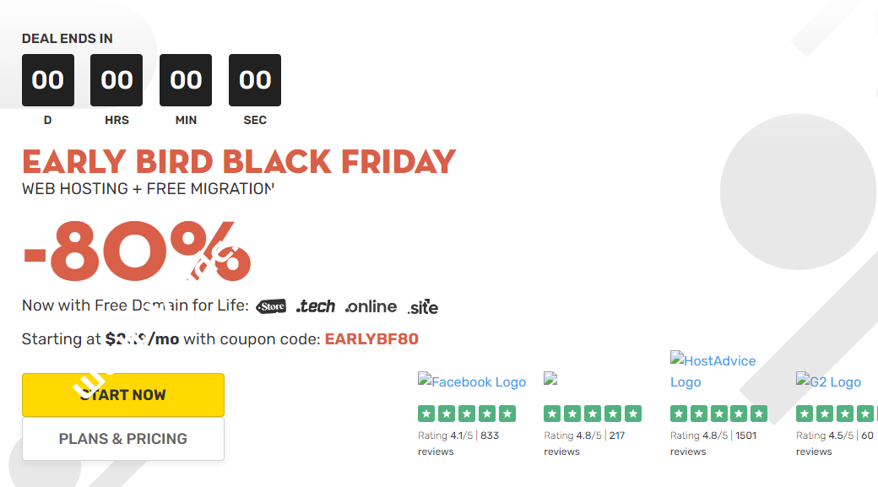Click the days countdown box

(48, 80)
